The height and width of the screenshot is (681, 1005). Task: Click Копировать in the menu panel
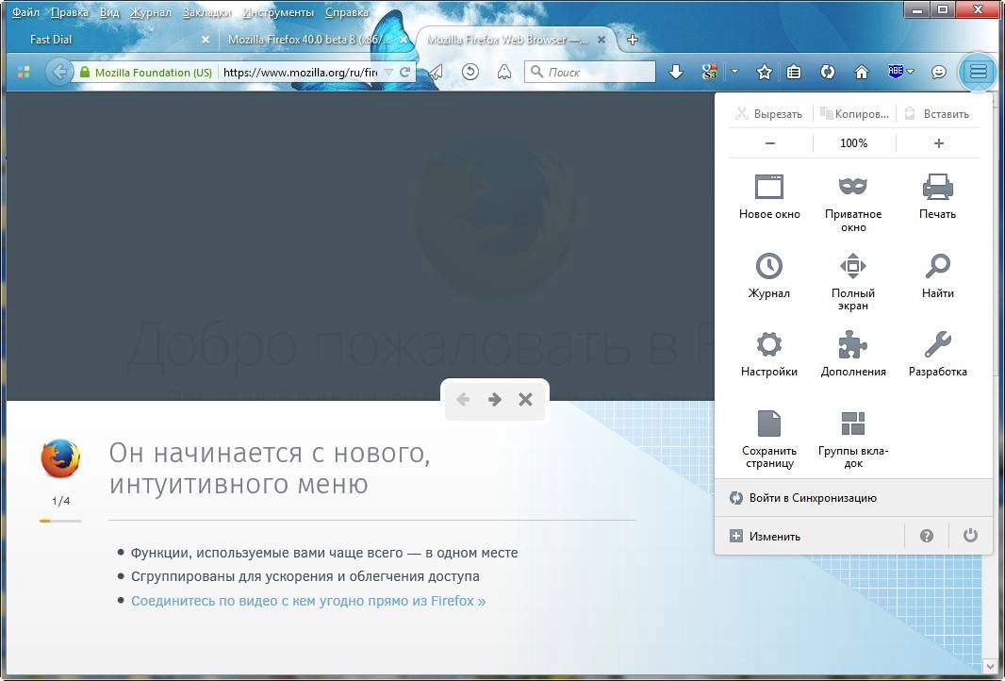854,114
